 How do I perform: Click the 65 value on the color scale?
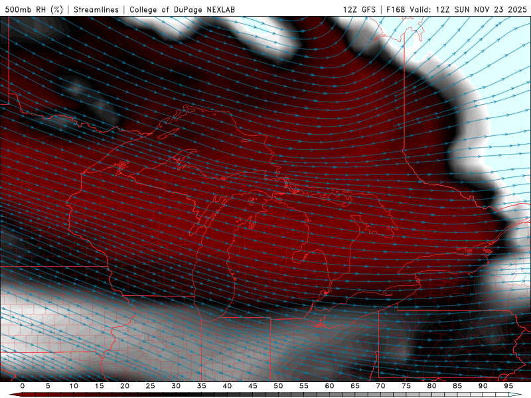coord(355,386)
